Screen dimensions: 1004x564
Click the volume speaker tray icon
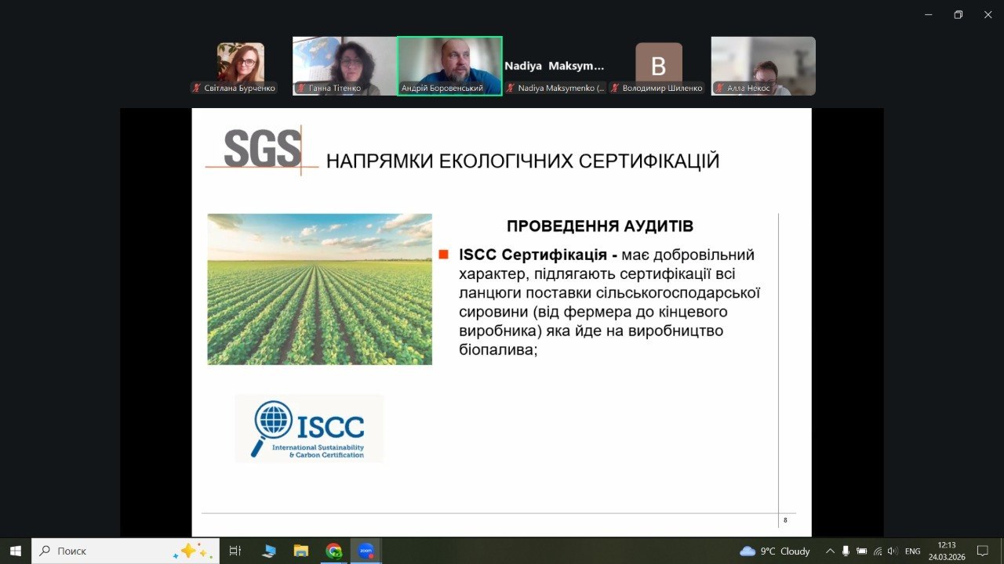893,551
